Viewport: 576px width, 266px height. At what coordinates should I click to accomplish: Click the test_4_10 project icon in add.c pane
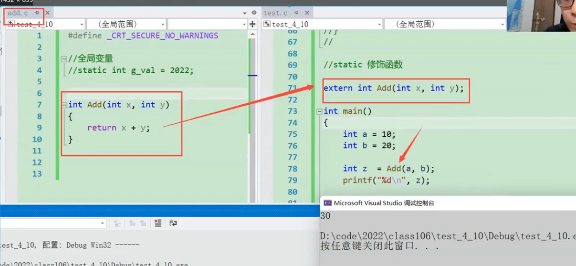[12, 24]
